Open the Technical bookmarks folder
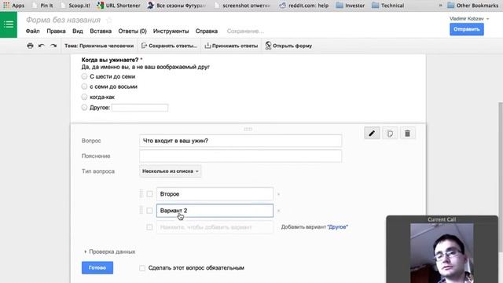The height and width of the screenshot is (283, 503). point(387,6)
